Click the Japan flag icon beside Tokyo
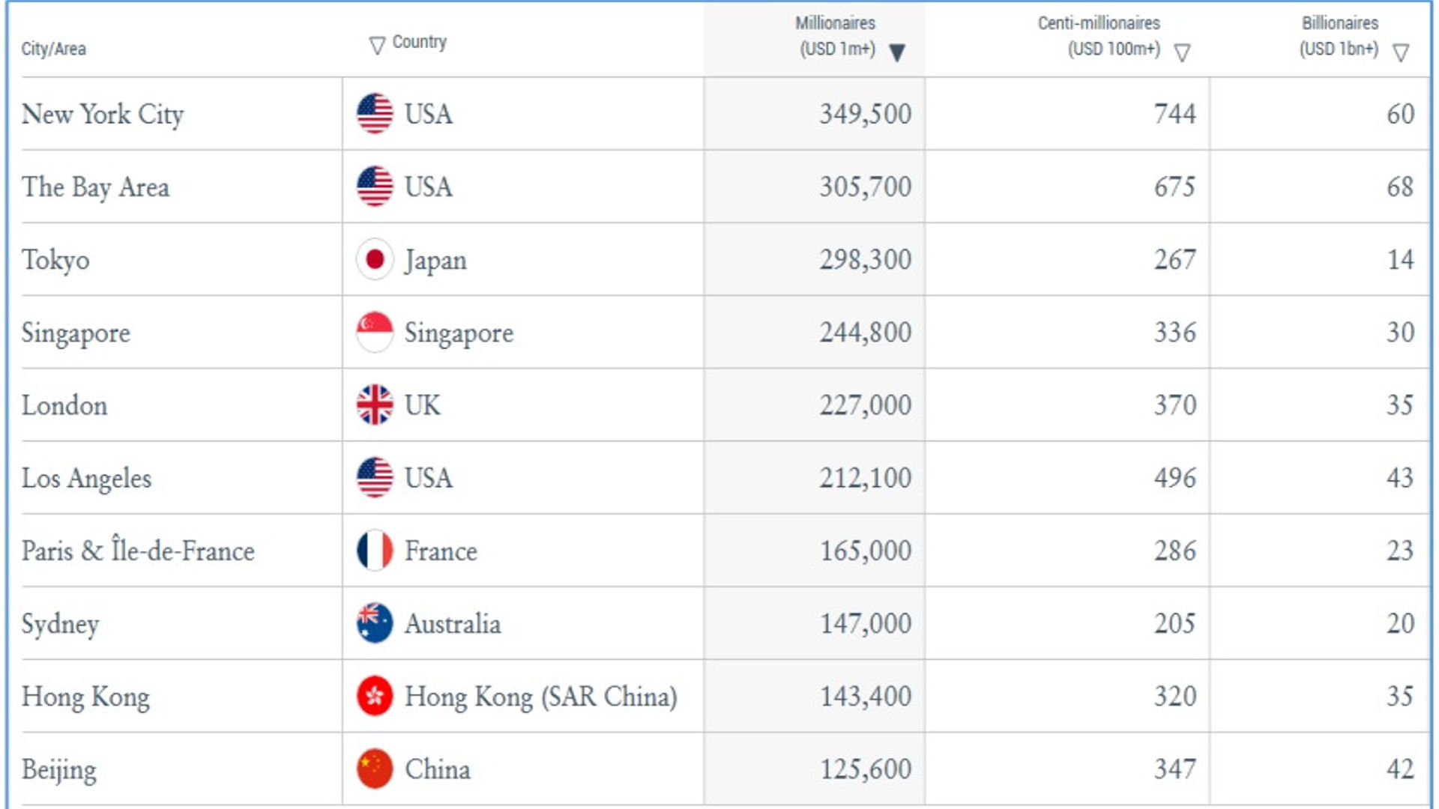The height and width of the screenshot is (809, 1439). [x=375, y=259]
